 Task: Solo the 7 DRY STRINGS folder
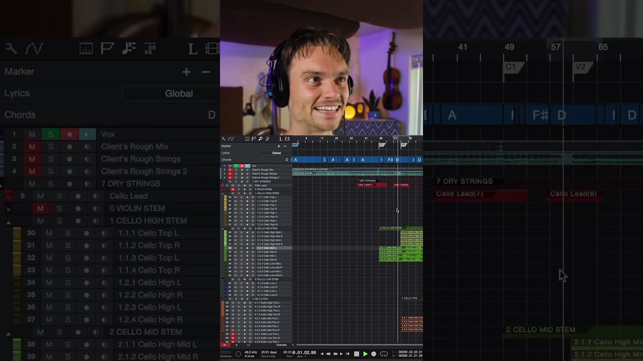[x=236, y=182]
